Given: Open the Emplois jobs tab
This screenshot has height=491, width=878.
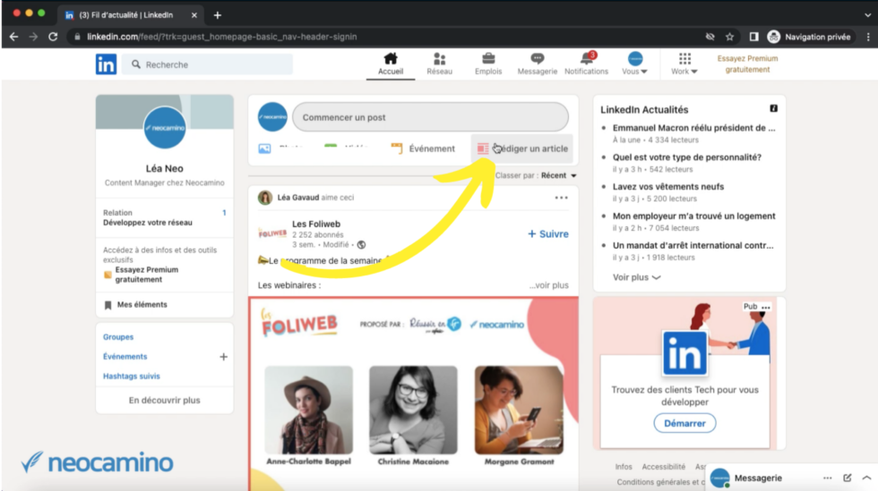Looking at the screenshot, I should tap(488, 64).
